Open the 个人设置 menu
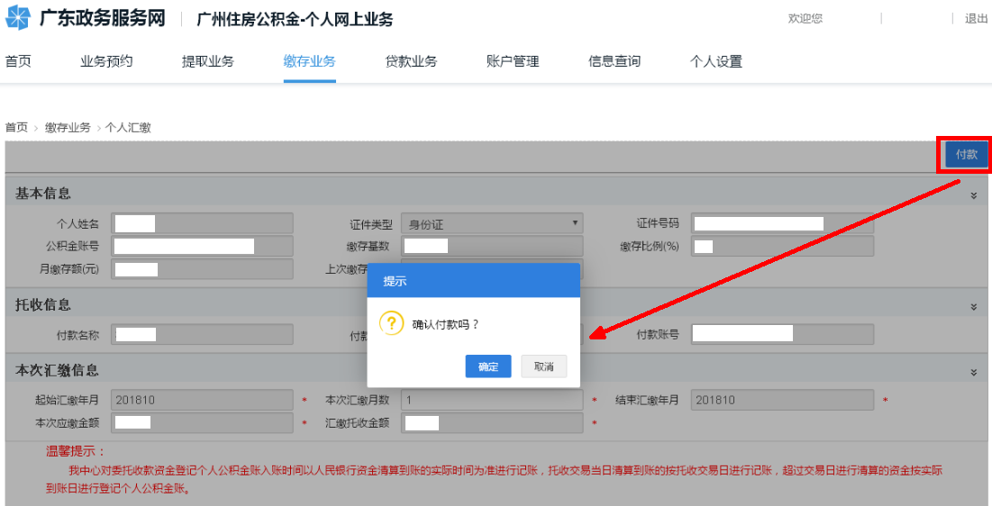Viewport: 992px width, 506px height. pyautogui.click(x=716, y=61)
